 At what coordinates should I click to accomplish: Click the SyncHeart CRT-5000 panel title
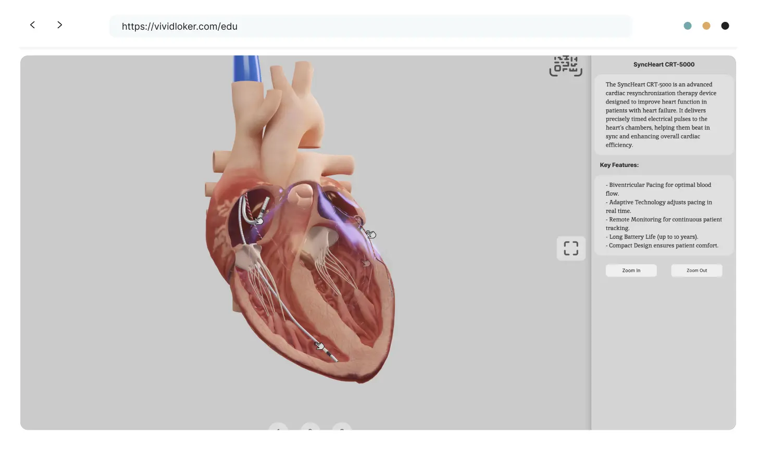pyautogui.click(x=664, y=65)
